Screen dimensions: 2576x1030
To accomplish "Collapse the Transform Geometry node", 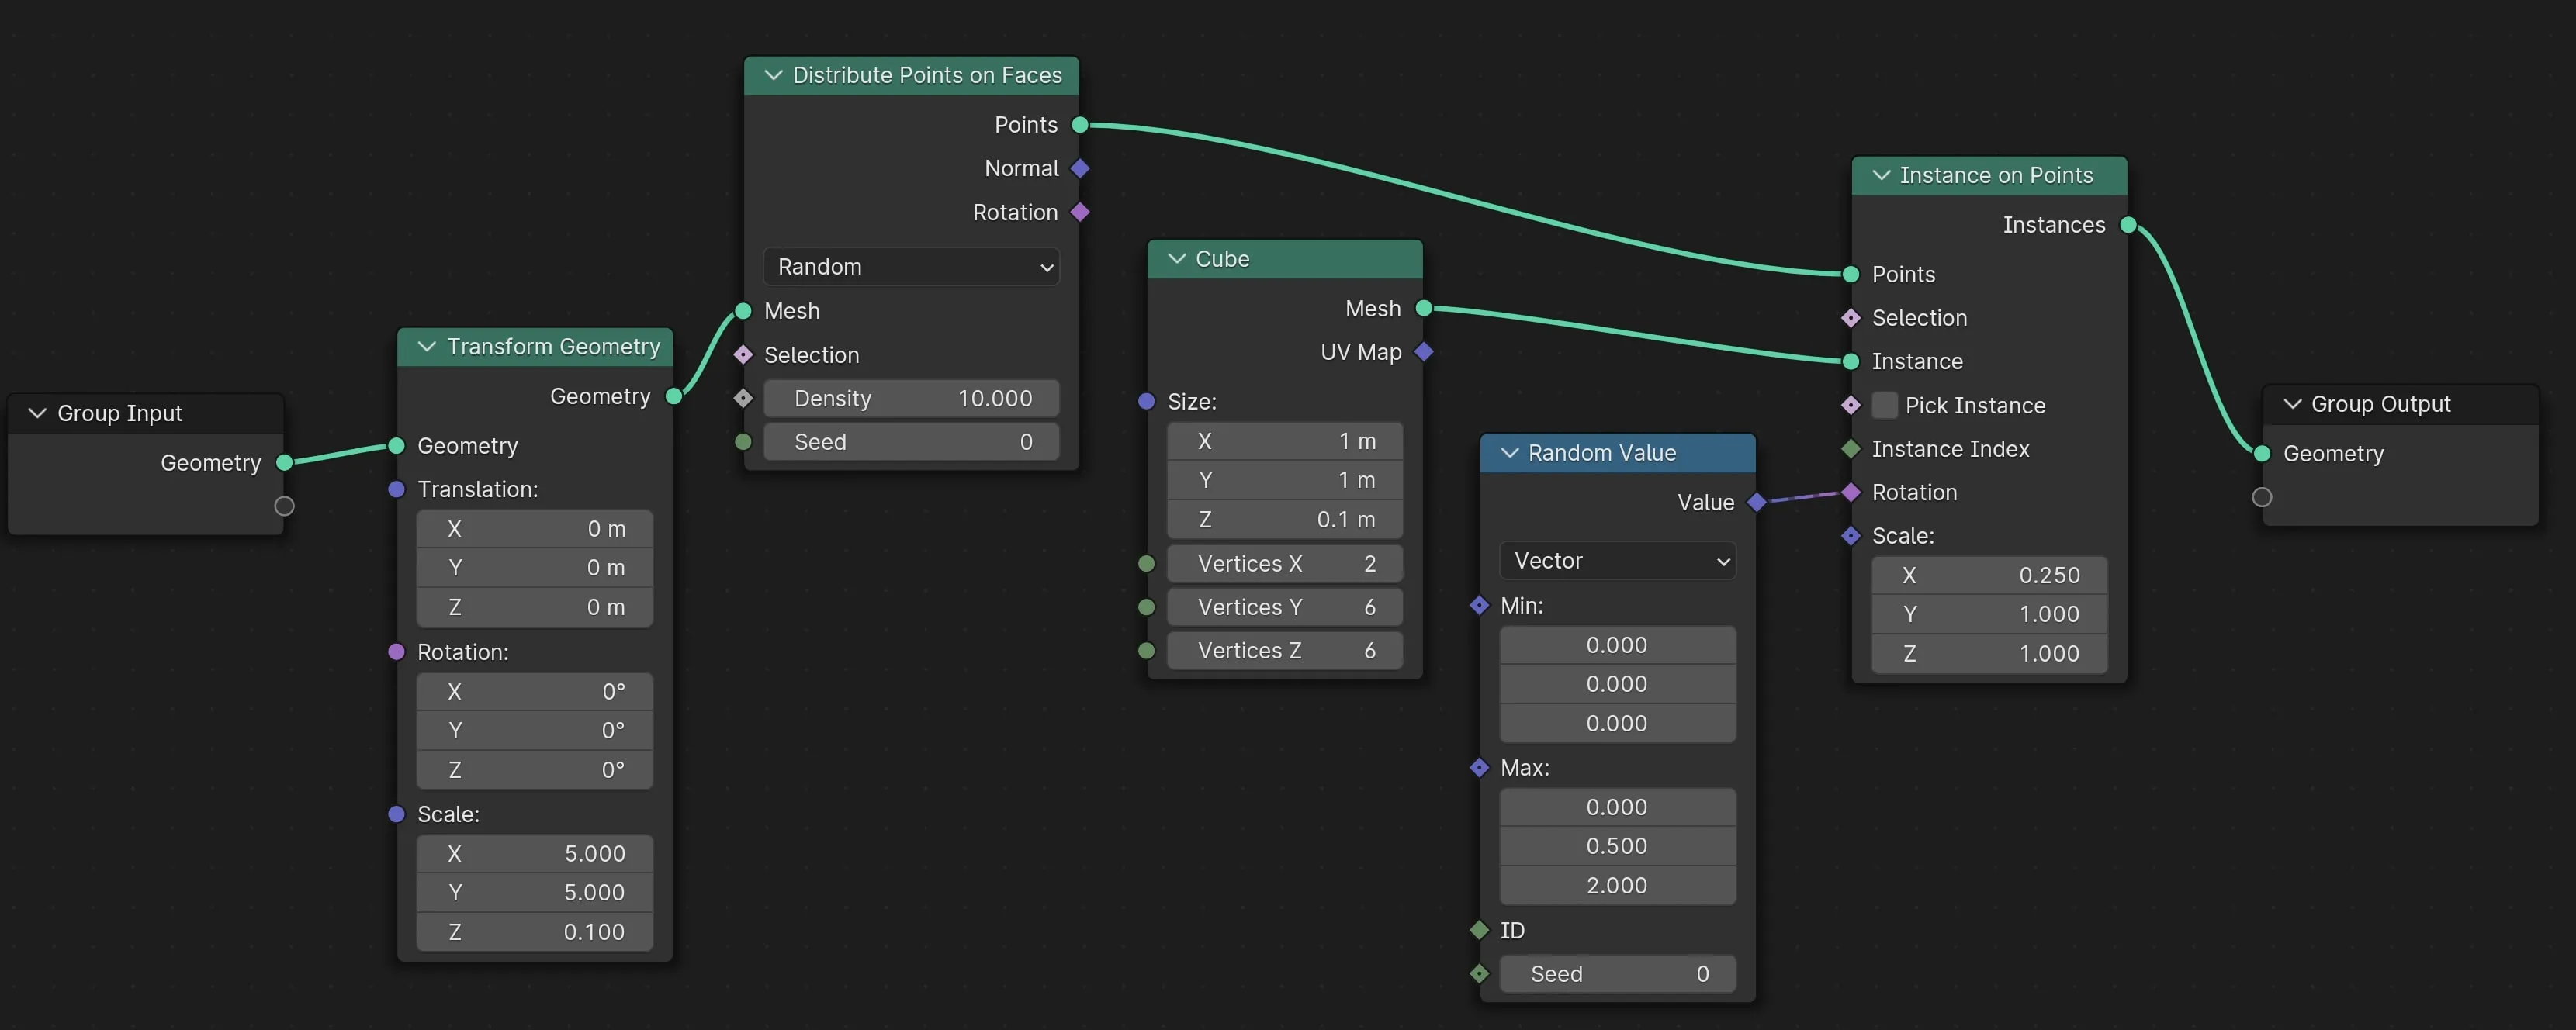I will 427,346.
